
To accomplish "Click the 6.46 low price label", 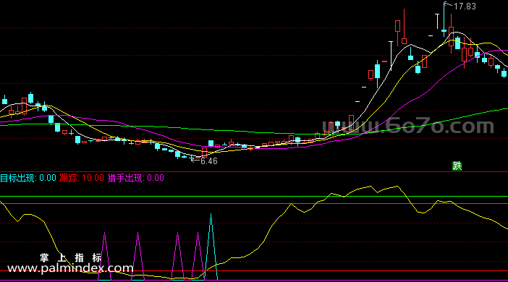I will point(209,161).
